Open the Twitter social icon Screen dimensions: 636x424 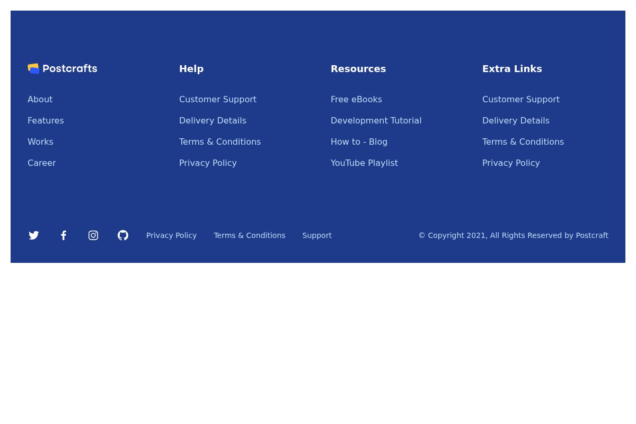click(34, 235)
